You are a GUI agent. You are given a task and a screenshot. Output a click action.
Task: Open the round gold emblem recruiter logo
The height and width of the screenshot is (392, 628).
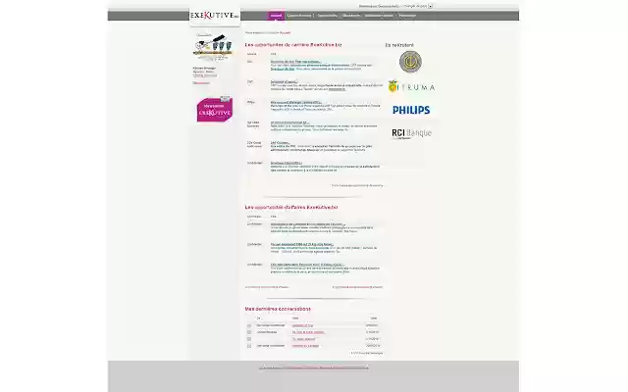pos(410,62)
